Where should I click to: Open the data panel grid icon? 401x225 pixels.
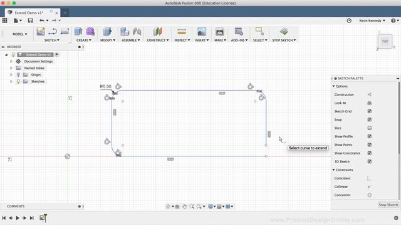point(4,21)
